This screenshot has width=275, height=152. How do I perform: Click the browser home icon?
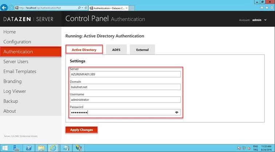(262, 8)
